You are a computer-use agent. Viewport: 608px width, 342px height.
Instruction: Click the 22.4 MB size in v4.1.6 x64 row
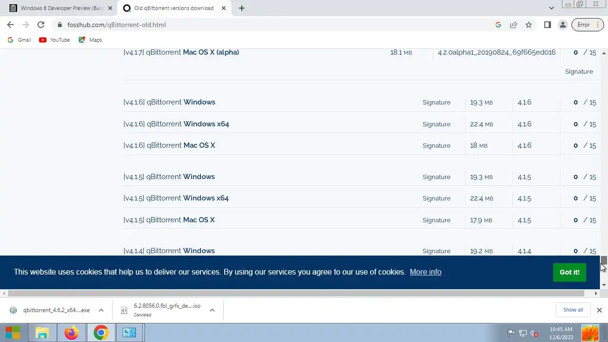coord(482,124)
